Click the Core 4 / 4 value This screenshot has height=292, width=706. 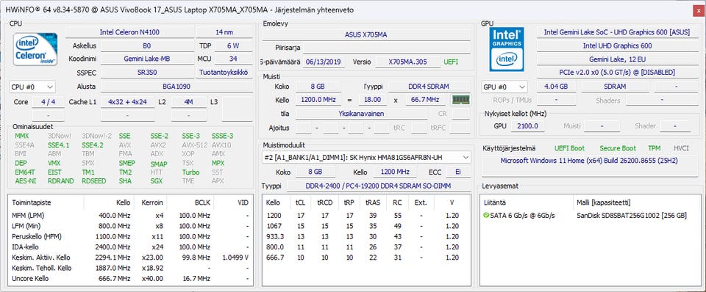click(48, 102)
